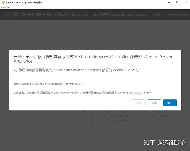Click the blue 继续 button
The image size is (190, 151).
pyautogui.click(x=170, y=103)
